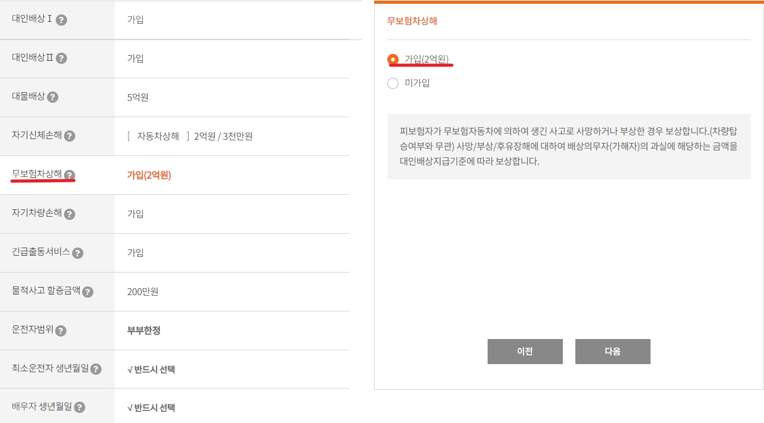Choose the 자기신체손해 value 2억원 / 3천만원
The width and height of the screenshot is (764, 423).
pyautogui.click(x=223, y=136)
